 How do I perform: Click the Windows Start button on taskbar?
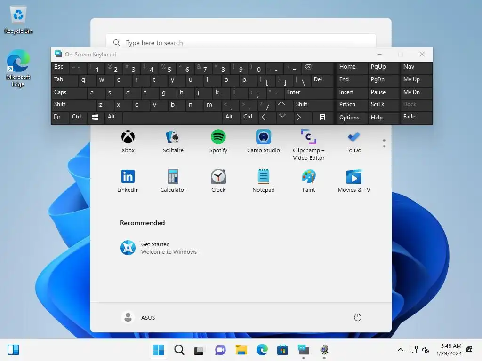[158, 350]
